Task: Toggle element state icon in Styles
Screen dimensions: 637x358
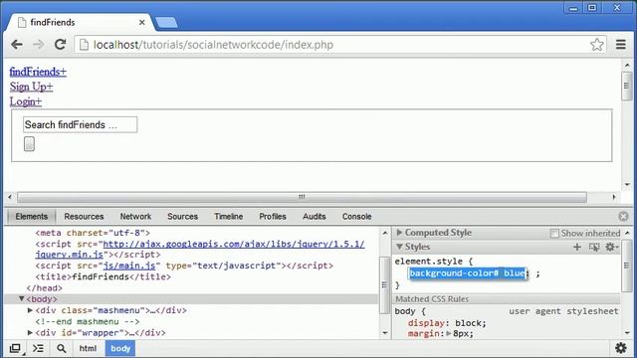Action: tap(594, 247)
